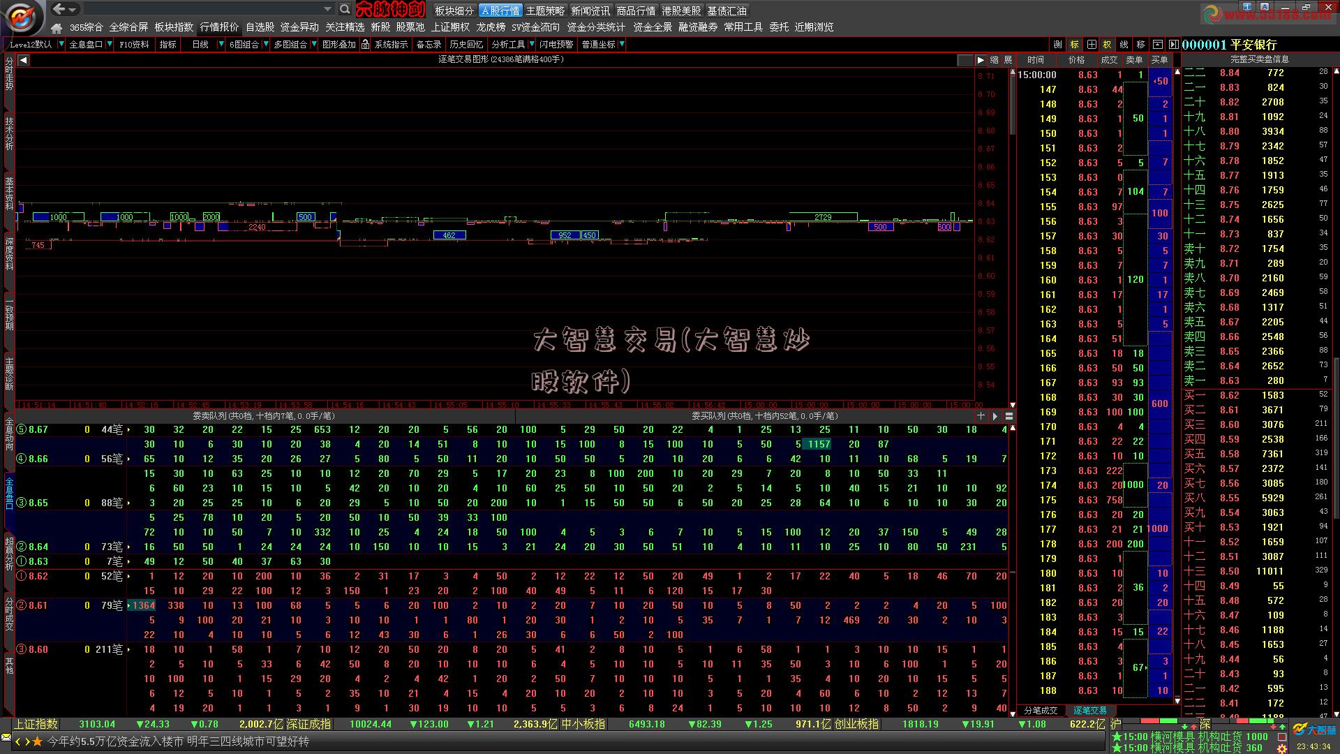Click the plus icon in order queue header
Image resolution: width=1340 pixels, height=754 pixels.
[x=981, y=415]
